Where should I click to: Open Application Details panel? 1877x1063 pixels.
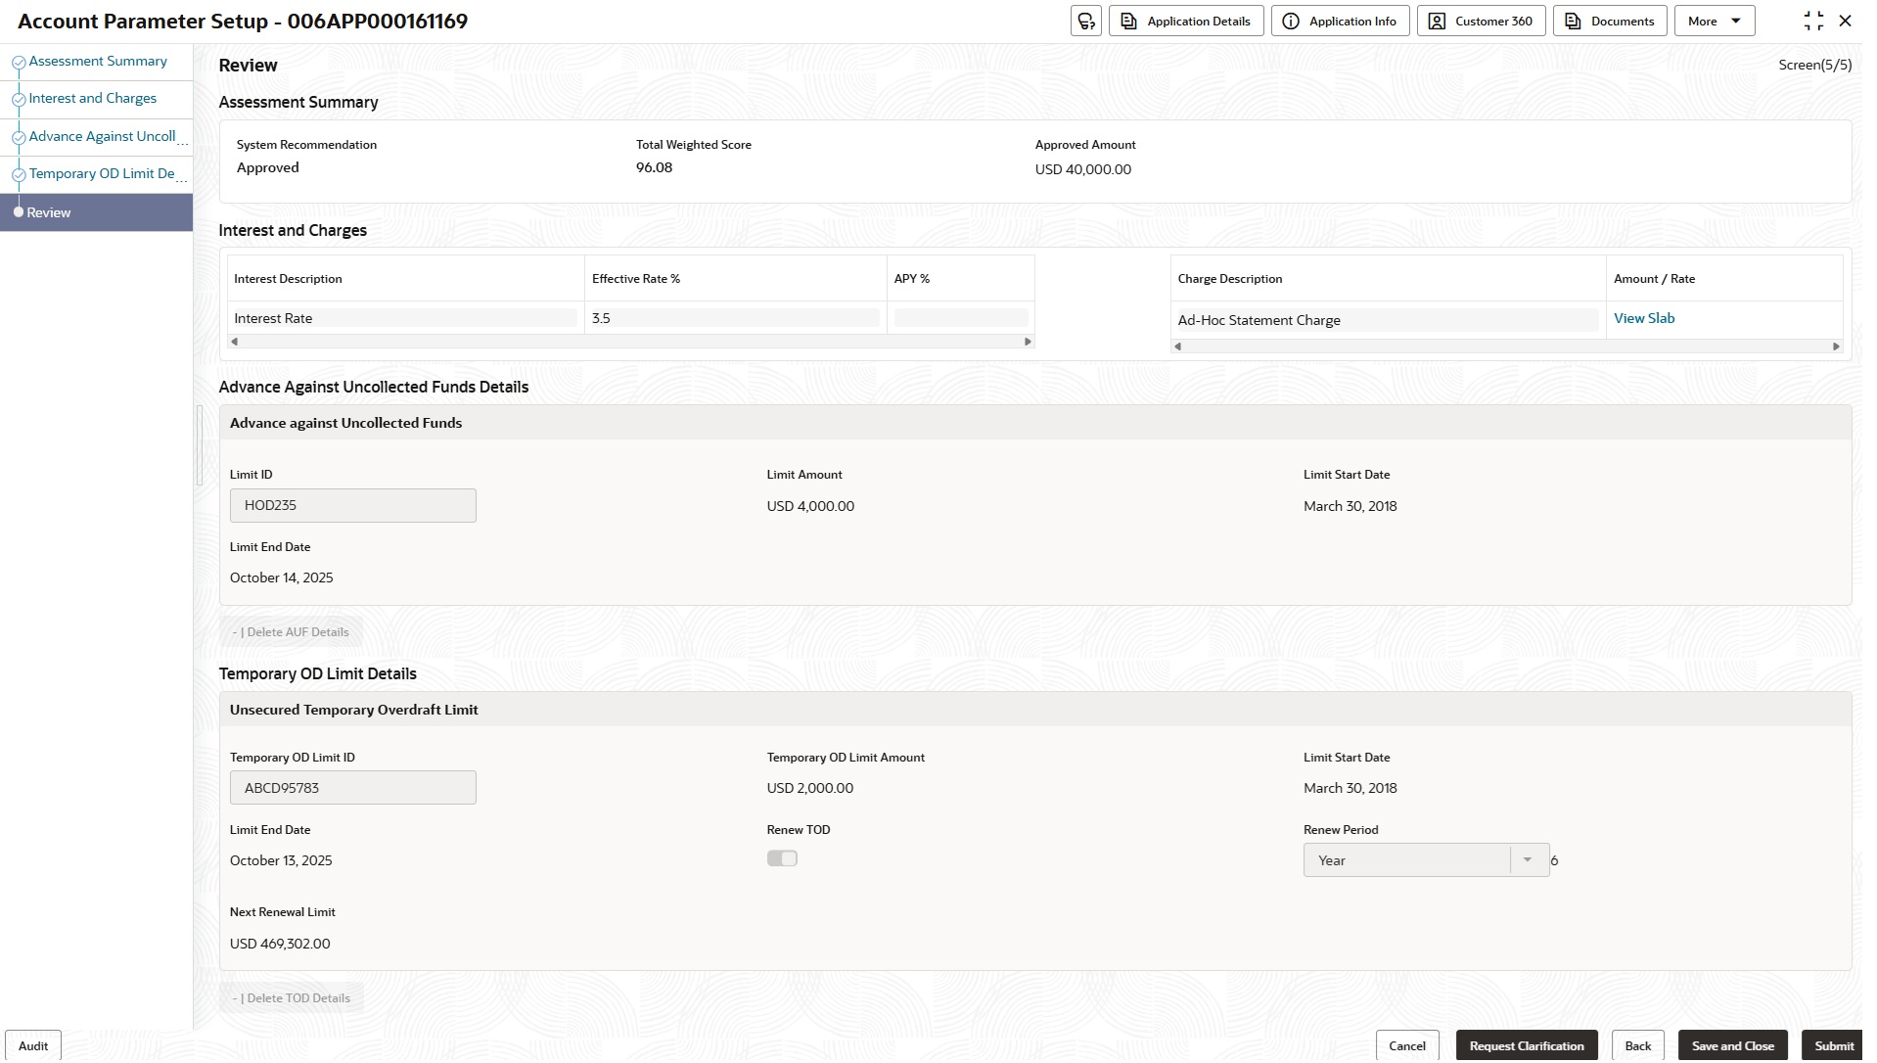[1185, 21]
